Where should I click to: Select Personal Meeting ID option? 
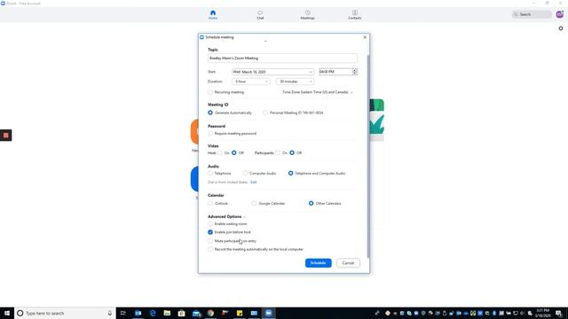[265, 113]
